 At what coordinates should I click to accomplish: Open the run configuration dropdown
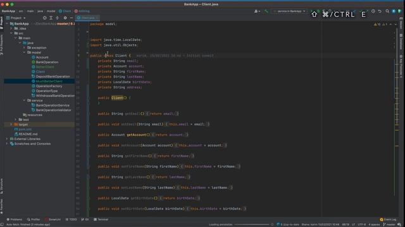click(289, 11)
